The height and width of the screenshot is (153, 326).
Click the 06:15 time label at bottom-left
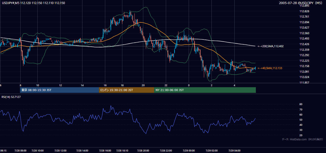(3, 150)
